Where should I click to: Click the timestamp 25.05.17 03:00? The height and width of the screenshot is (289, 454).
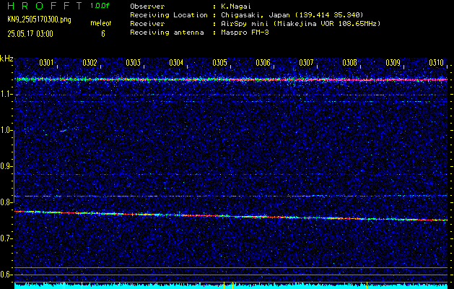(x=30, y=34)
